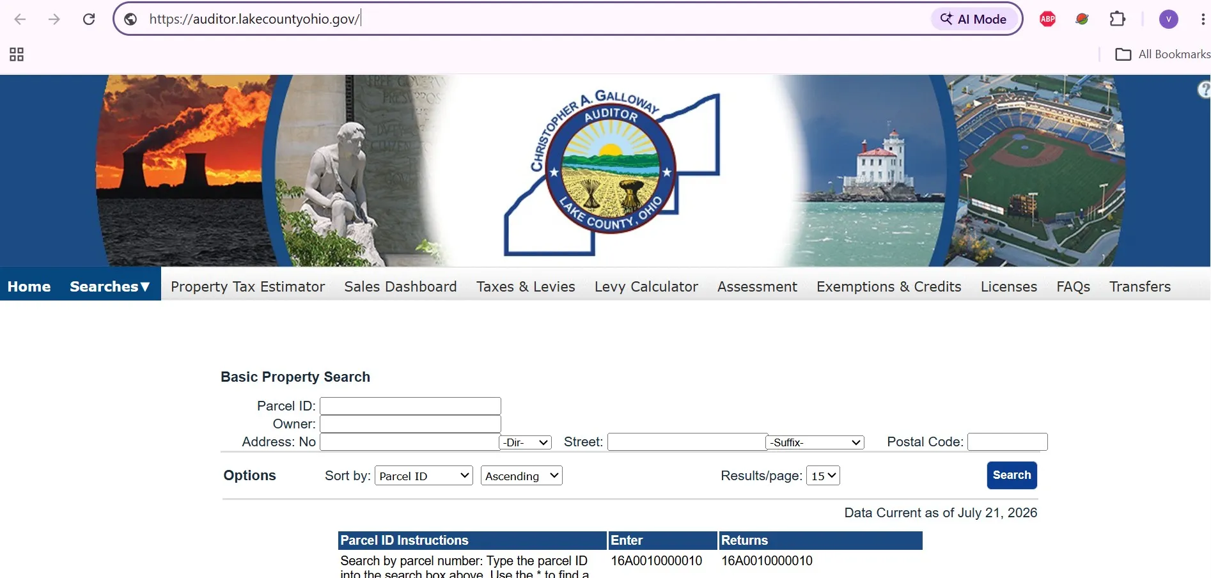Open the Levy Calculator page
Image resolution: width=1211 pixels, height=578 pixels.
pos(646,286)
